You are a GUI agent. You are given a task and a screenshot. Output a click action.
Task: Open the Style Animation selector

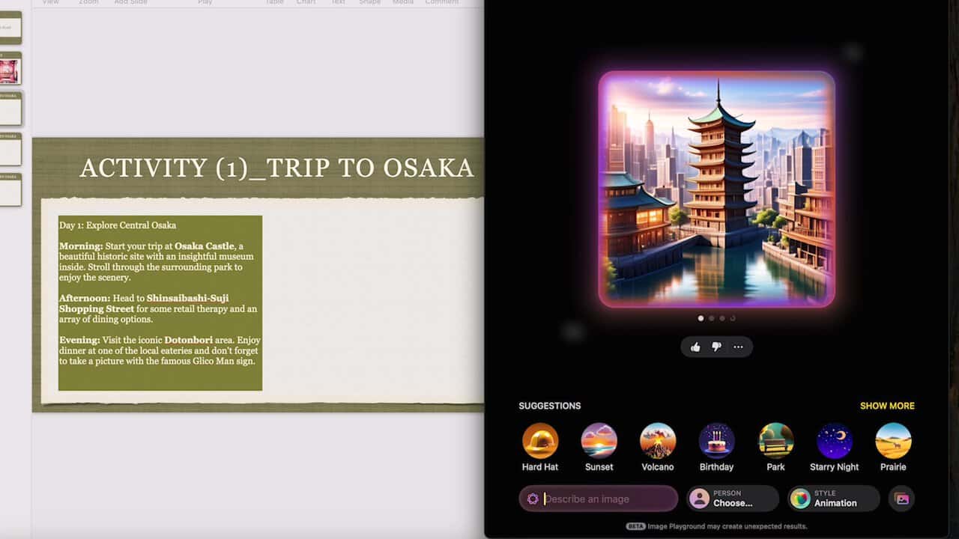(832, 499)
